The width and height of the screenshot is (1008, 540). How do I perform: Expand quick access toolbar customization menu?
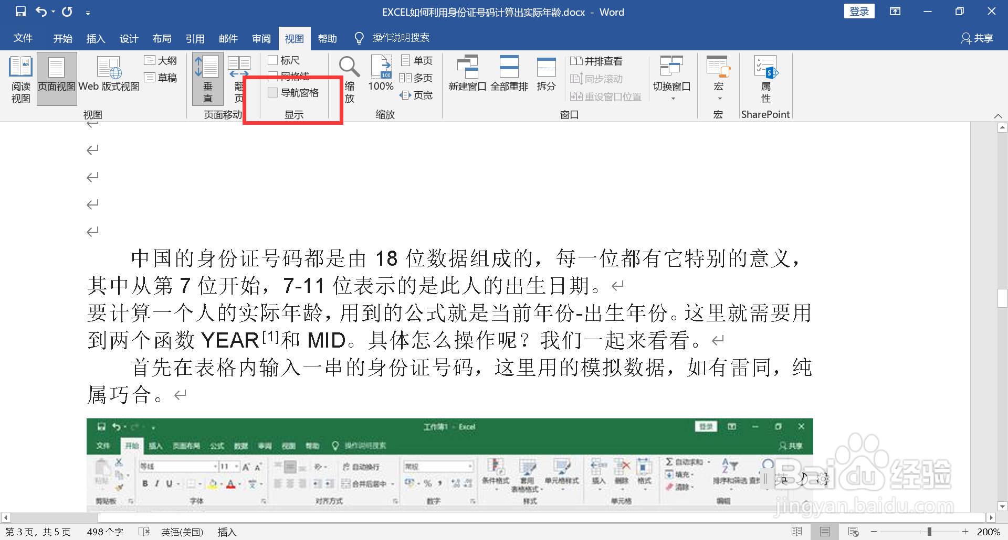point(88,12)
